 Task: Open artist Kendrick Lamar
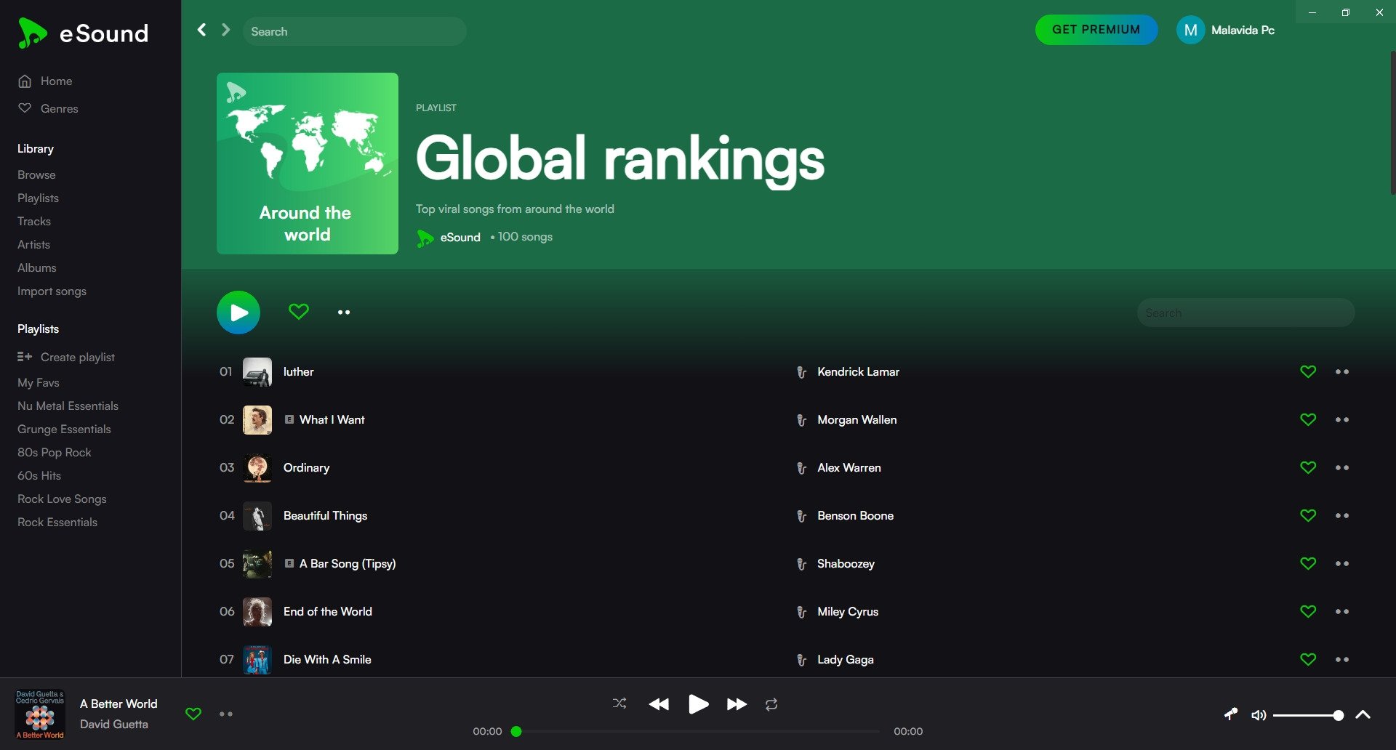(x=858, y=371)
